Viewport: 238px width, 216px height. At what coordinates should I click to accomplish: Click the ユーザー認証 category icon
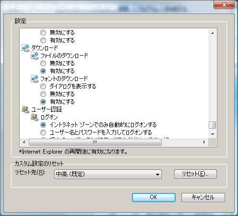pyautogui.click(x=25, y=109)
